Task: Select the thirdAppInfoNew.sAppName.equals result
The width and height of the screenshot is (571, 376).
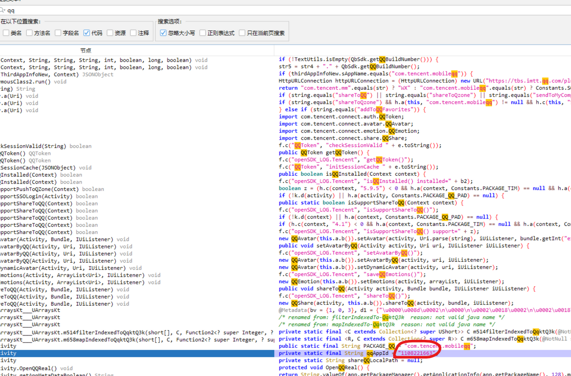Action: 376,74
